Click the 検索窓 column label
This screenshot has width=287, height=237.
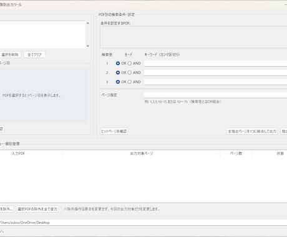coord(107,55)
